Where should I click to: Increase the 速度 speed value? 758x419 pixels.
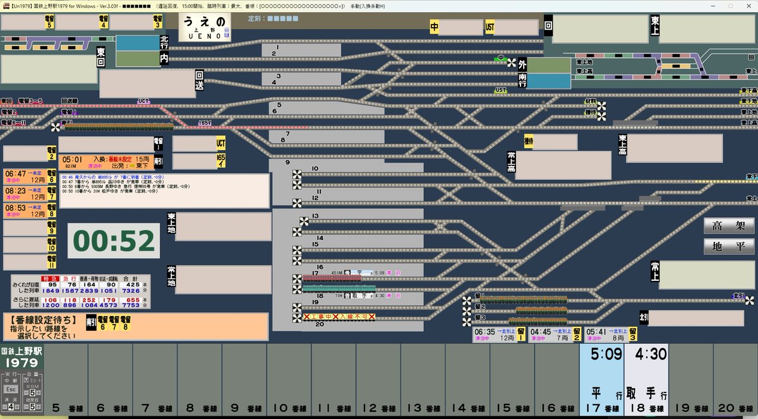point(18,407)
